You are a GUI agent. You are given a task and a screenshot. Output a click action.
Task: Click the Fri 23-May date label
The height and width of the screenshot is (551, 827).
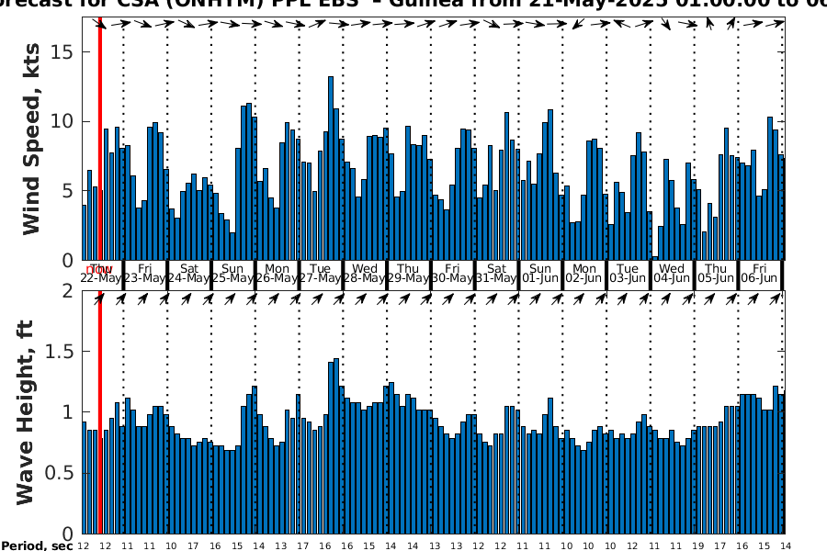144,274
